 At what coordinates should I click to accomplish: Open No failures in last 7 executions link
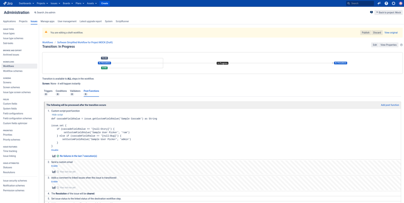point(78,156)
